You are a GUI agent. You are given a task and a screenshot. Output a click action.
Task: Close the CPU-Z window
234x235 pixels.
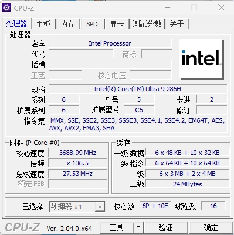[x=221, y=7]
